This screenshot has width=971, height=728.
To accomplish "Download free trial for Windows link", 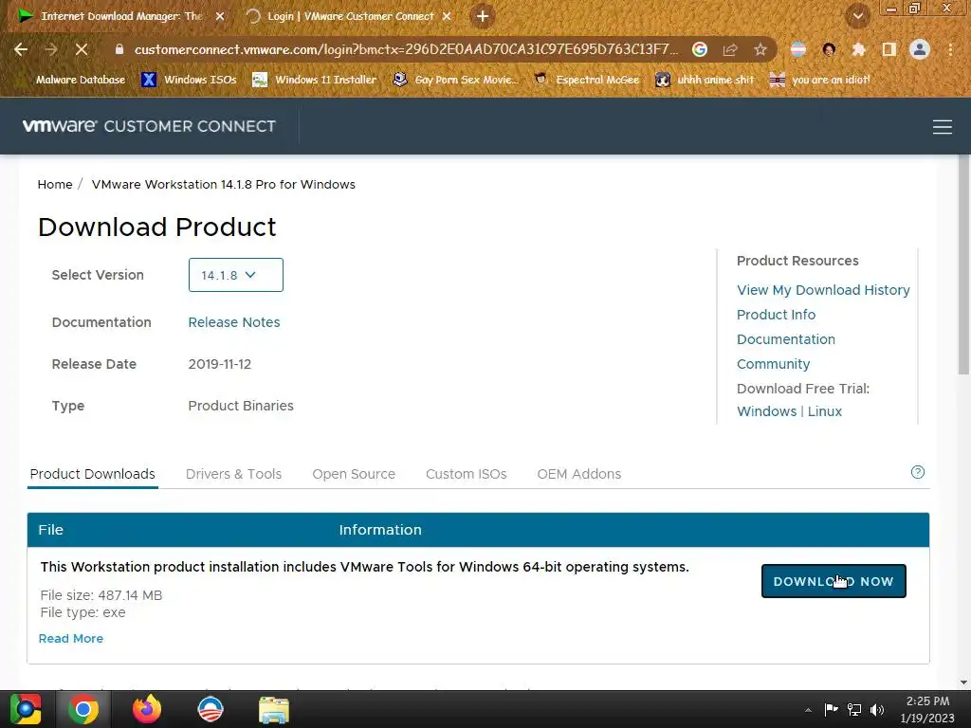I will 766,411.
